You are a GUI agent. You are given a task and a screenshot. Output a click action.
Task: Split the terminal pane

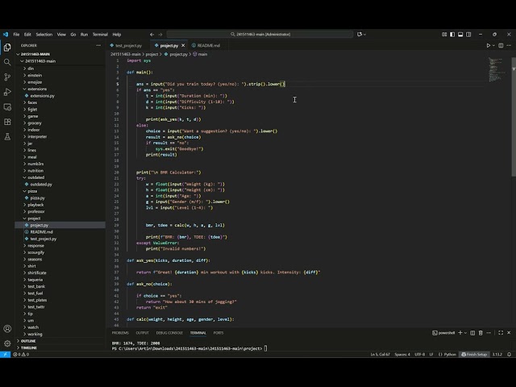pyautogui.click(x=472, y=333)
